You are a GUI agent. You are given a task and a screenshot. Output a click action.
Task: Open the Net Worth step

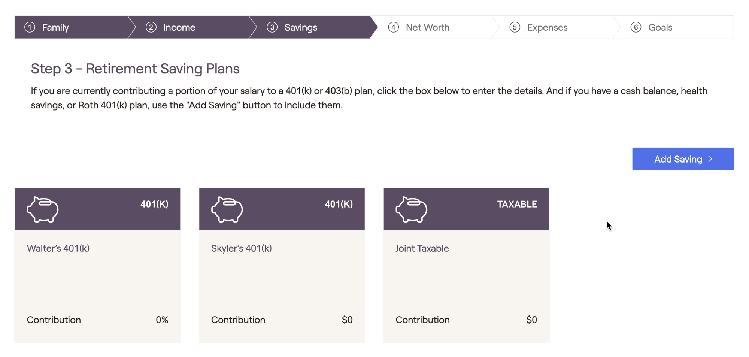pyautogui.click(x=434, y=27)
